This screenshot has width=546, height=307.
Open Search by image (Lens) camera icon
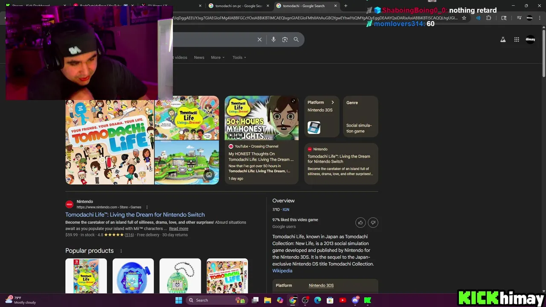click(285, 39)
